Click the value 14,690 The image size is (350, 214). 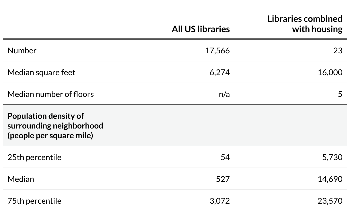tap(330, 179)
